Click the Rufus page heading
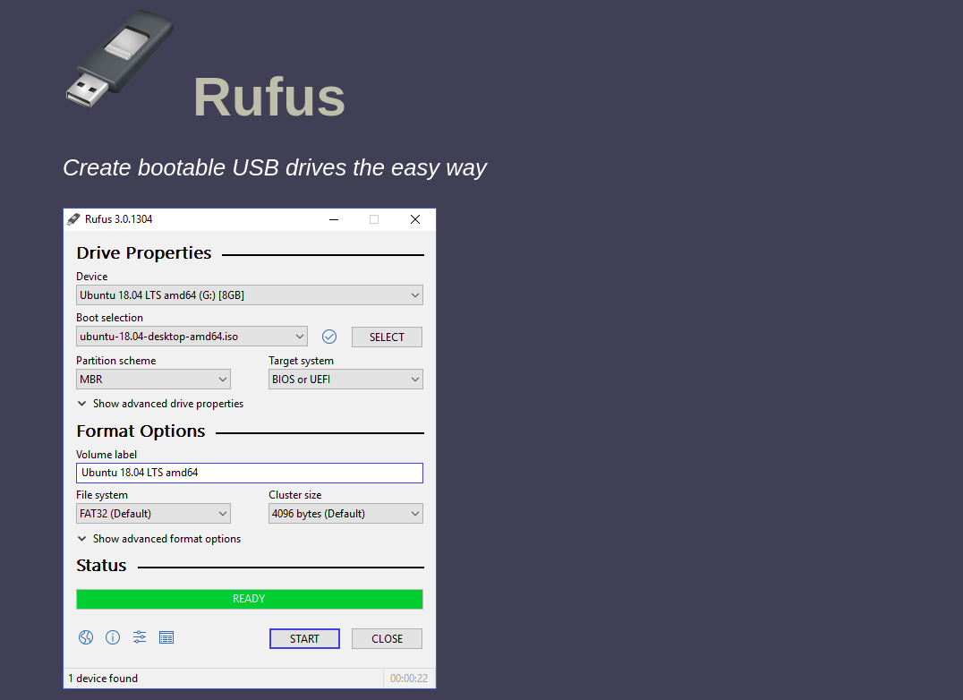The height and width of the screenshot is (700, 963). 269,97
